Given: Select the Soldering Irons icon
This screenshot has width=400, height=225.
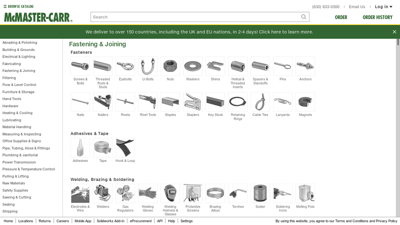Looking at the screenshot, I should (282, 193).
